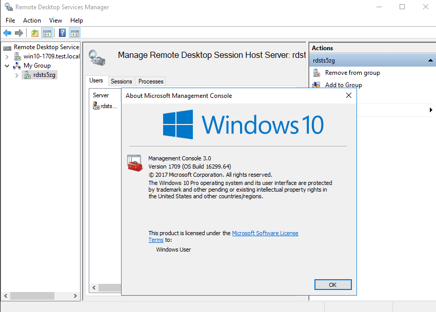This screenshot has height=312, width=436.
Task: Click the rdsts5zg server icon in tree
Action: (x=27, y=75)
